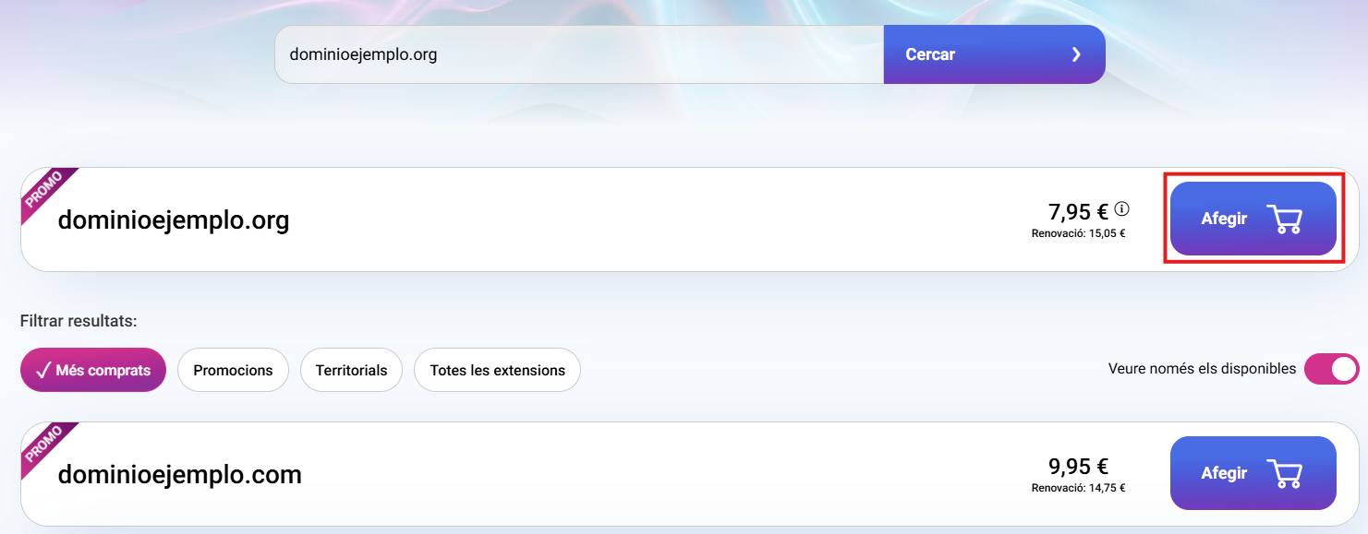Click the 9,95 € price

tap(1078, 467)
